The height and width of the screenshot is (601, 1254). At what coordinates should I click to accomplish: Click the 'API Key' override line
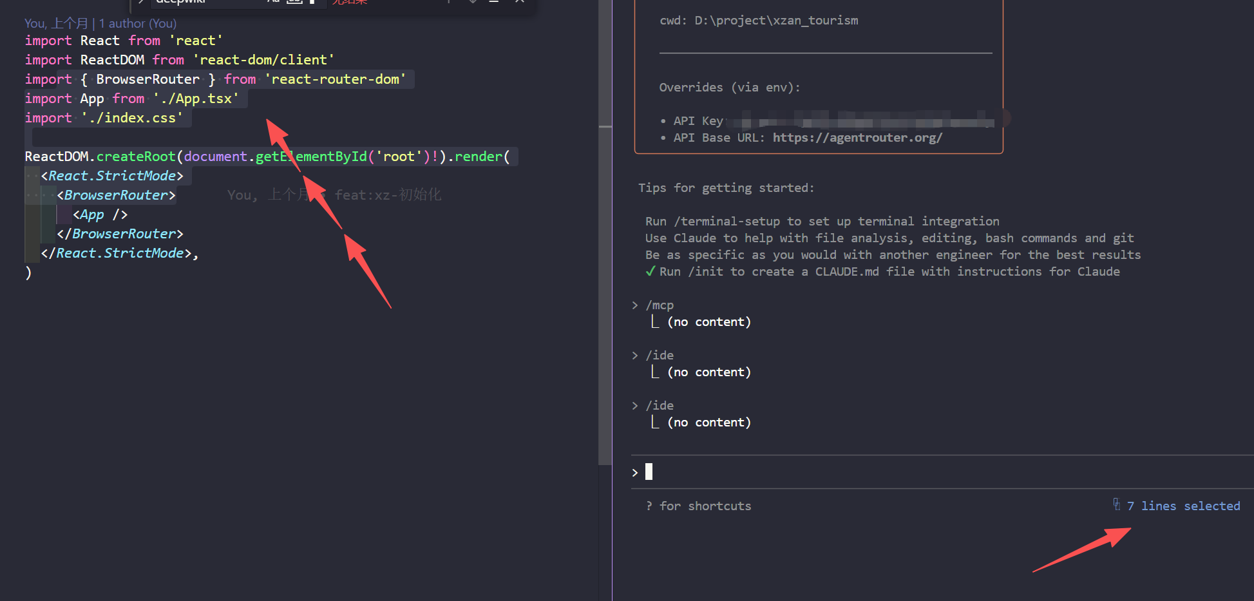click(827, 120)
